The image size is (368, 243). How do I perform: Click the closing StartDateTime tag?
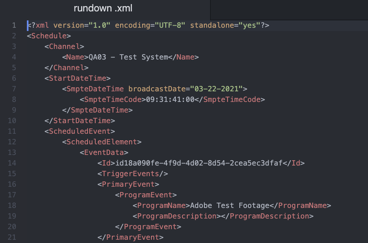click(80, 121)
